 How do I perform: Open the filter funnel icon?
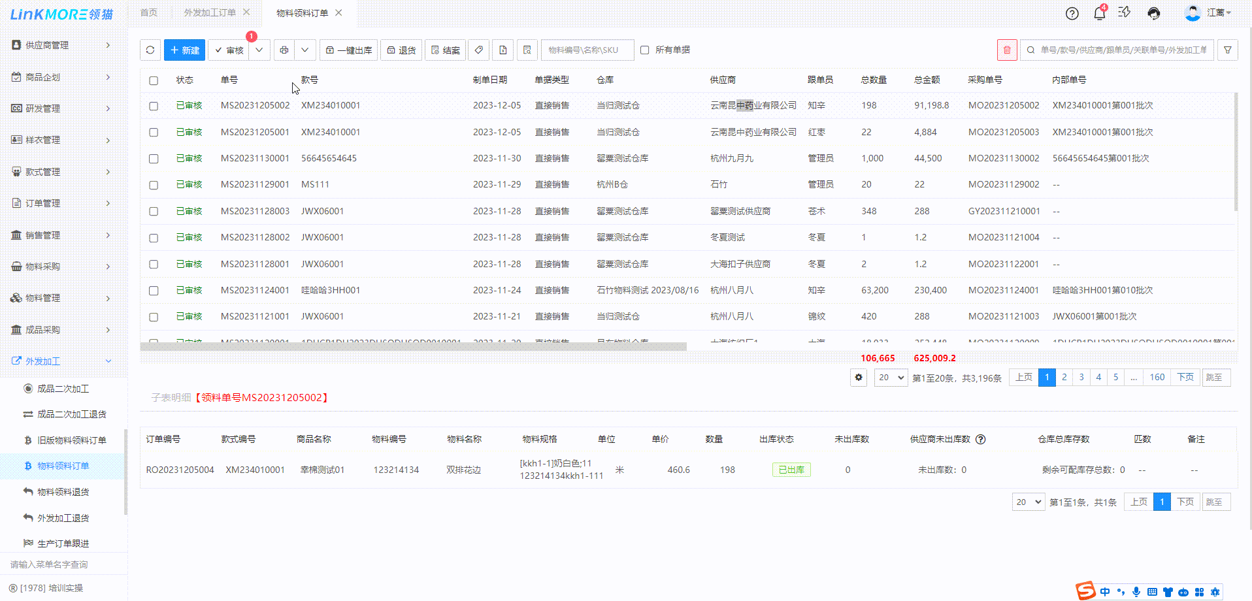click(1227, 50)
